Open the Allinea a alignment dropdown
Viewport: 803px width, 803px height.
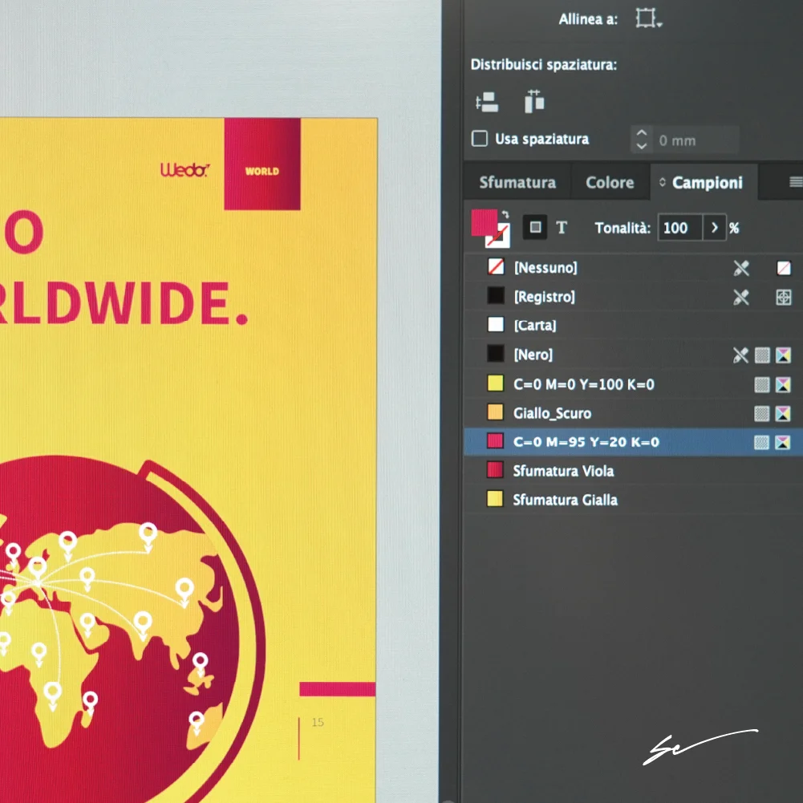(648, 18)
